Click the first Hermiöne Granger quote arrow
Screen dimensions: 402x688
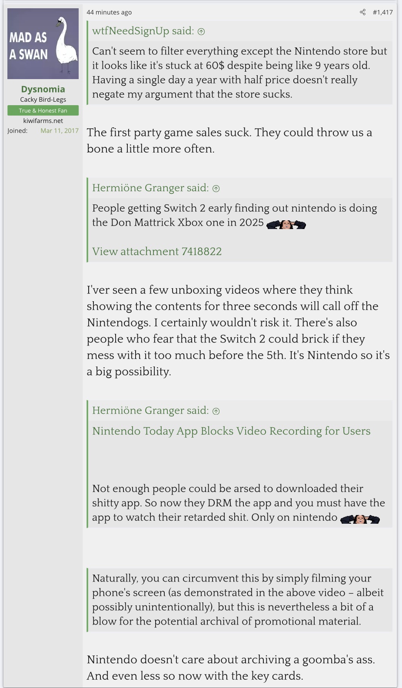tap(216, 188)
